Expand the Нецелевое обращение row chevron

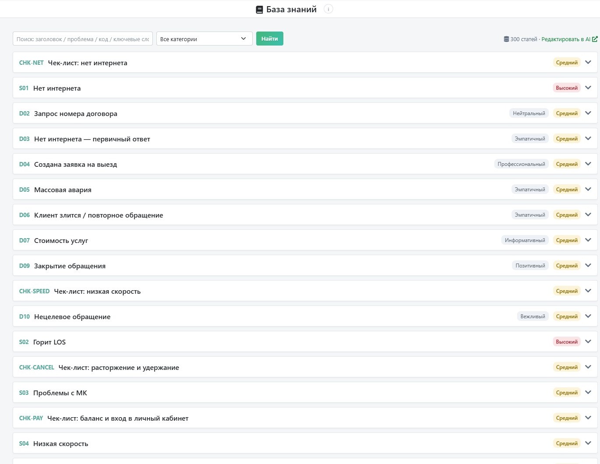588,316
